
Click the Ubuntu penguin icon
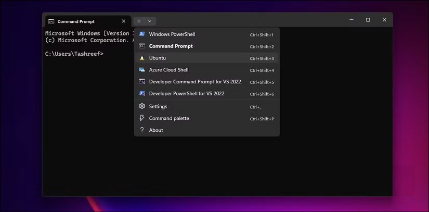click(x=142, y=58)
